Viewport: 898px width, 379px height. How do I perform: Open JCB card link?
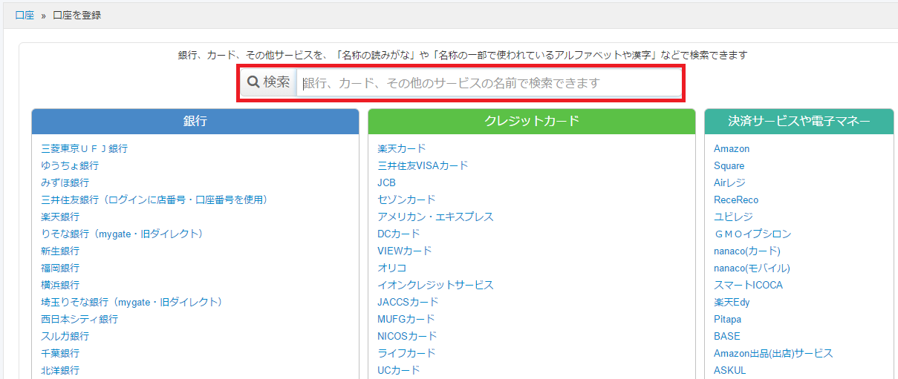click(x=386, y=182)
